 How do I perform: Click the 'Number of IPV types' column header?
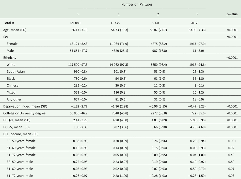tap(136, 4)
